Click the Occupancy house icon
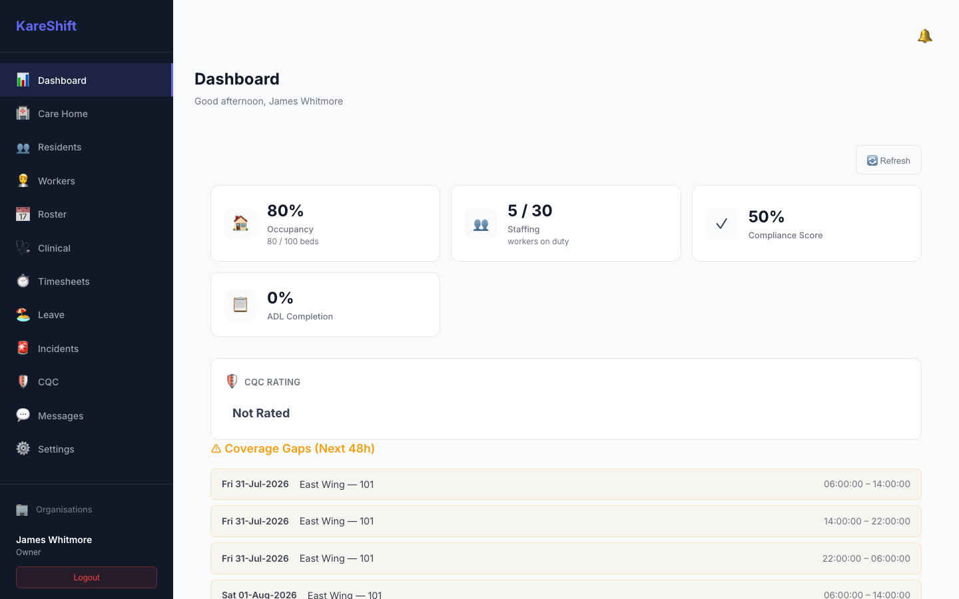The height and width of the screenshot is (599, 959). coord(240,224)
